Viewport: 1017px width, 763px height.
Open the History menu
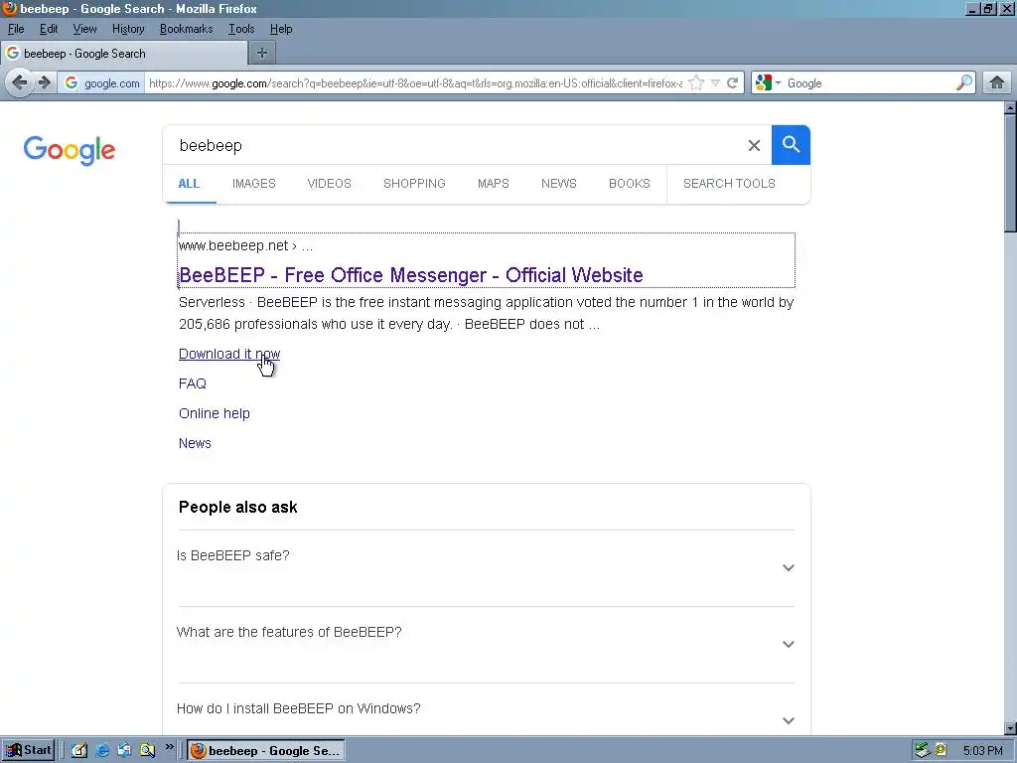click(128, 29)
